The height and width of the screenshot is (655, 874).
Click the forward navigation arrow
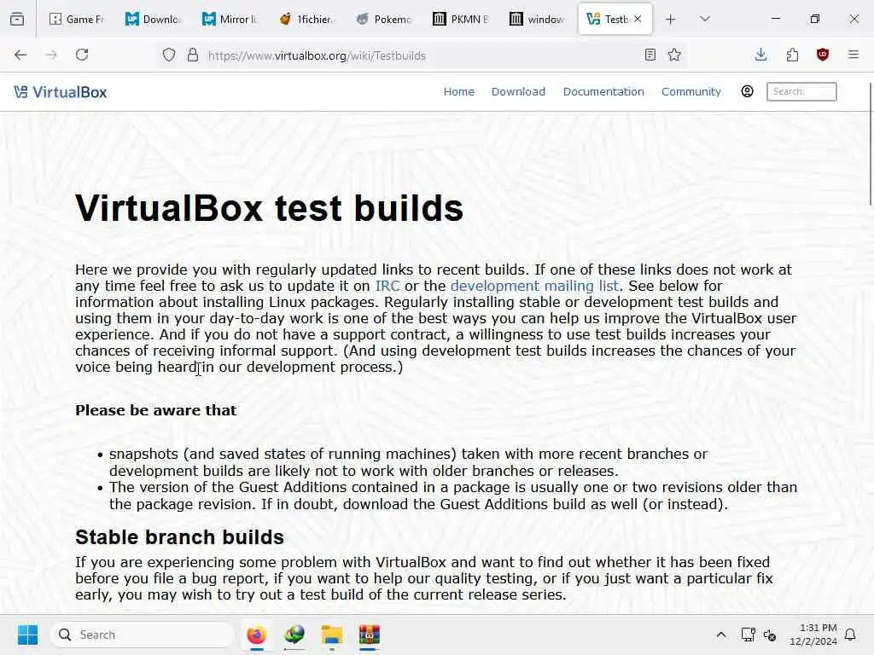[x=51, y=55]
